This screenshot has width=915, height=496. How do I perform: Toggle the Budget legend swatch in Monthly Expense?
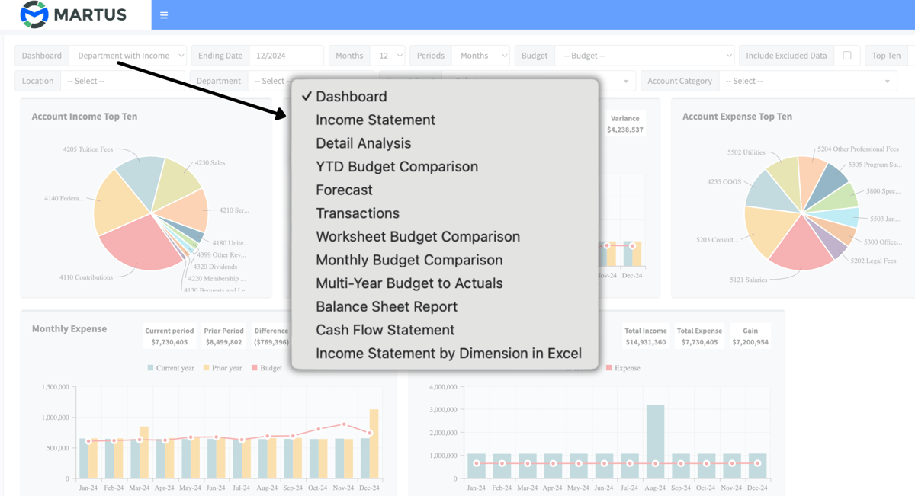(x=255, y=368)
